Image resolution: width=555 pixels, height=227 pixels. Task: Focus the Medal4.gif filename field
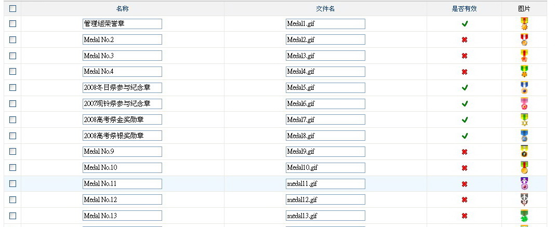point(325,72)
